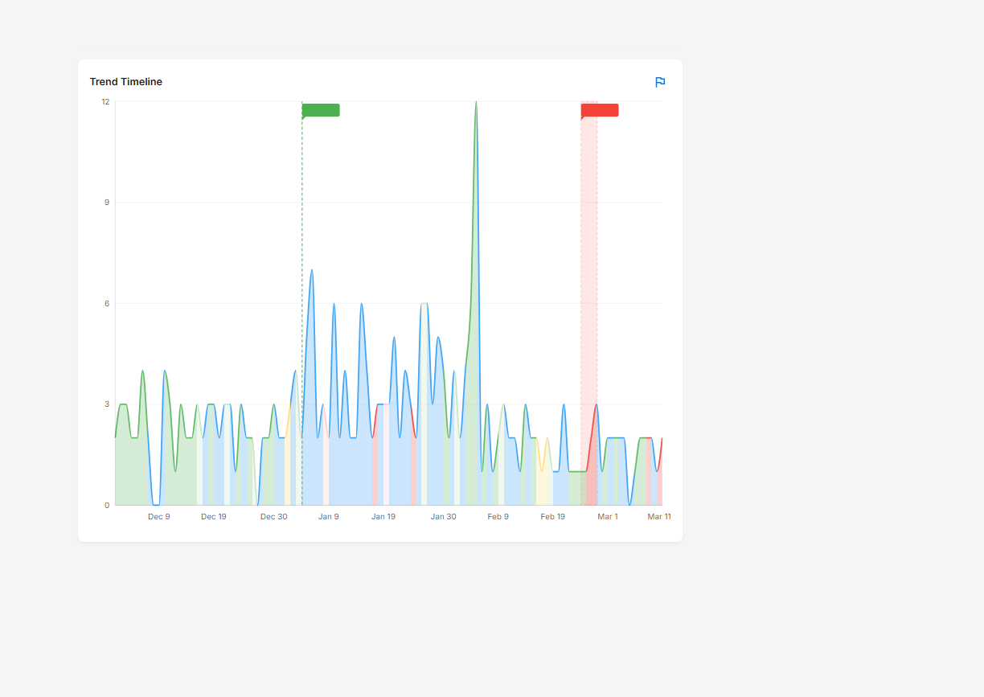Select the Jan 9 axis label
The height and width of the screenshot is (697, 984).
click(329, 516)
